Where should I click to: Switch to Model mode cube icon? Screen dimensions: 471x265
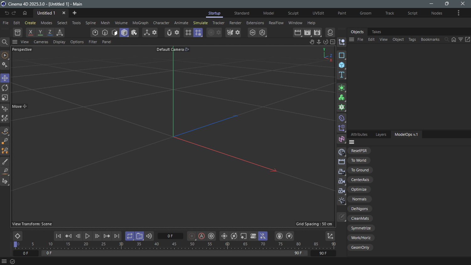click(124, 32)
